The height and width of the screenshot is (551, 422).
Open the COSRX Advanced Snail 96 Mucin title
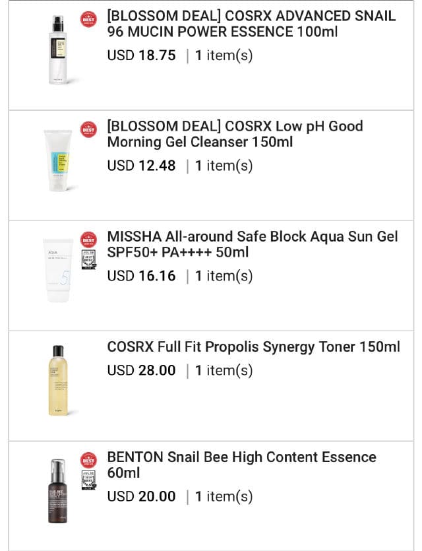[x=251, y=24]
